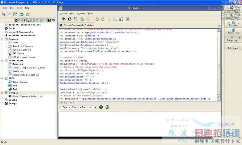The width and height of the screenshot is (242, 145).
Task: Select SAR Averaging Sensor in the tree
Action: tap(24, 57)
